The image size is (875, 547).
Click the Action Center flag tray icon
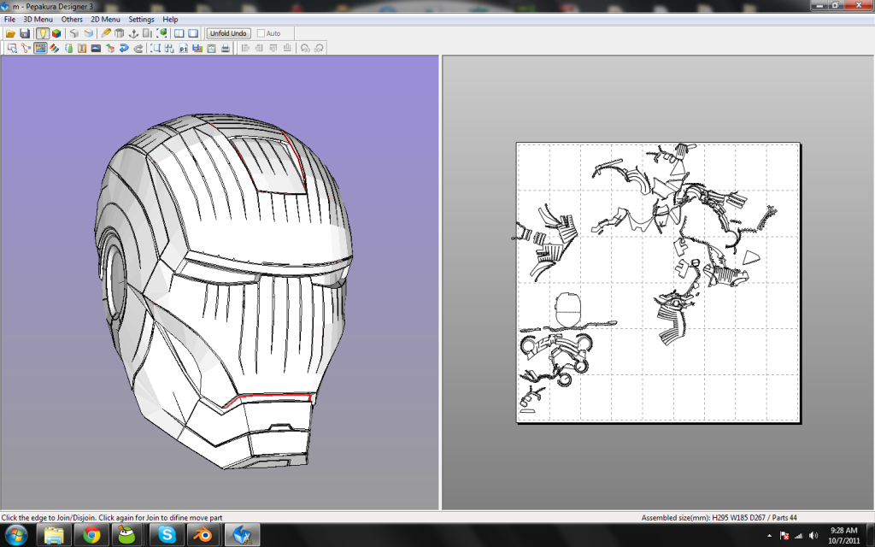(784, 536)
